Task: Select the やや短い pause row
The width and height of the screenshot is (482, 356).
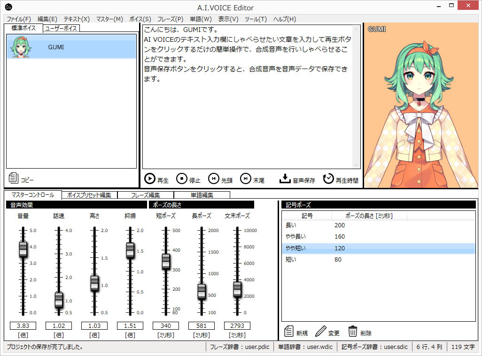Action: [x=378, y=248]
